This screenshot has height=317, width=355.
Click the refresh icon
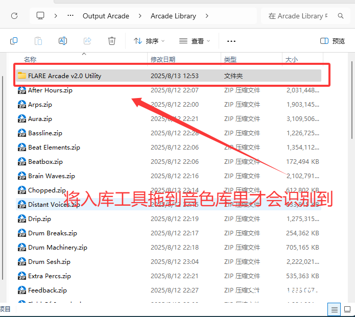point(14,16)
